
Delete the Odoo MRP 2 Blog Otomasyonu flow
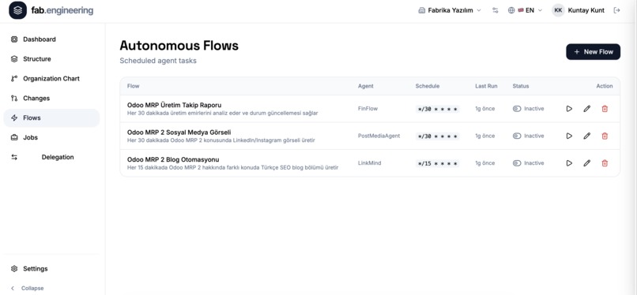[605, 163]
